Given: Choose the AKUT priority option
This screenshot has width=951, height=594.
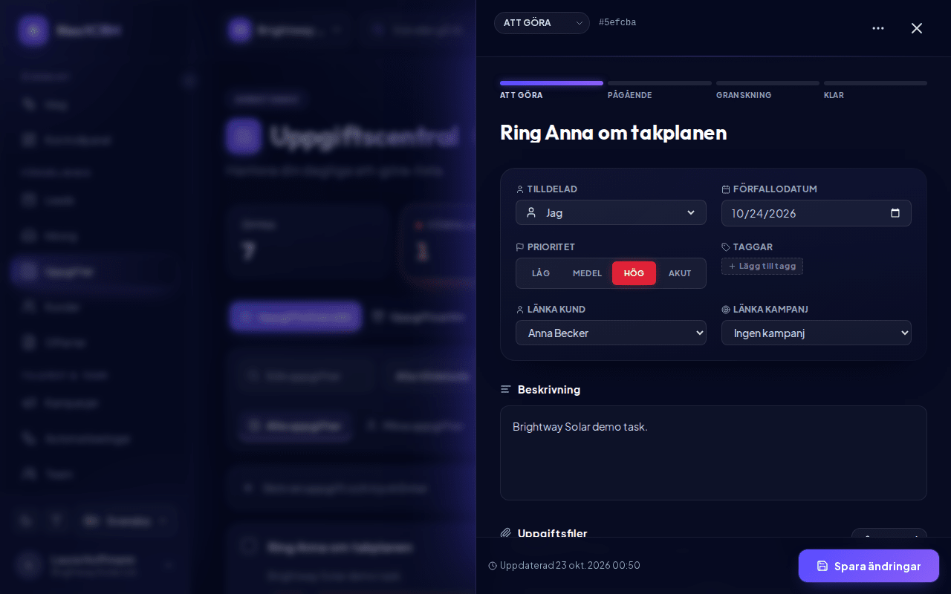Looking at the screenshot, I should coord(680,273).
